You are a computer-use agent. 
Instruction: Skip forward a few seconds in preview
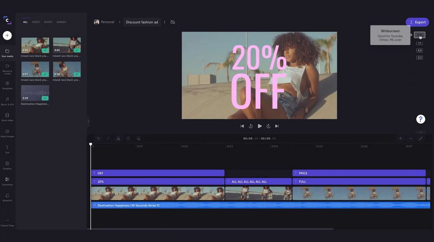268,126
